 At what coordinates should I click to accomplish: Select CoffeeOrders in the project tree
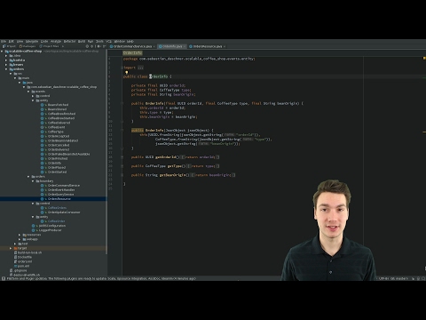pos(57,208)
